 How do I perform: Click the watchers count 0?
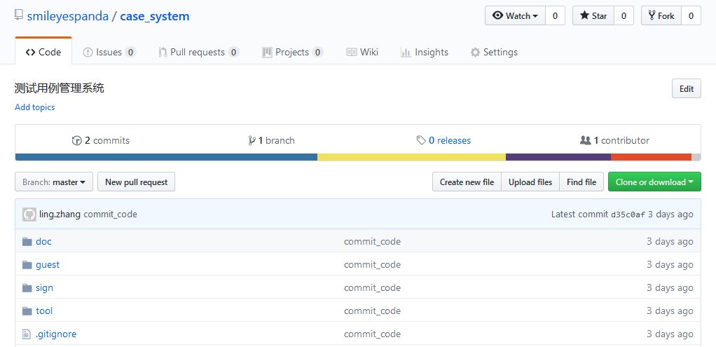[556, 15]
